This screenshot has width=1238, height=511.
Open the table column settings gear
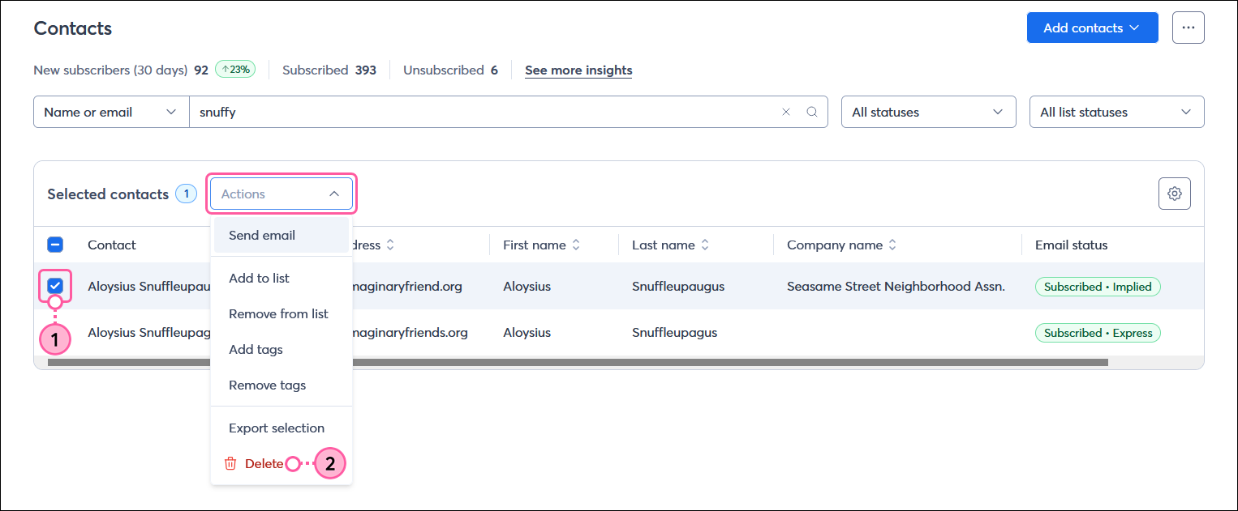(x=1174, y=194)
